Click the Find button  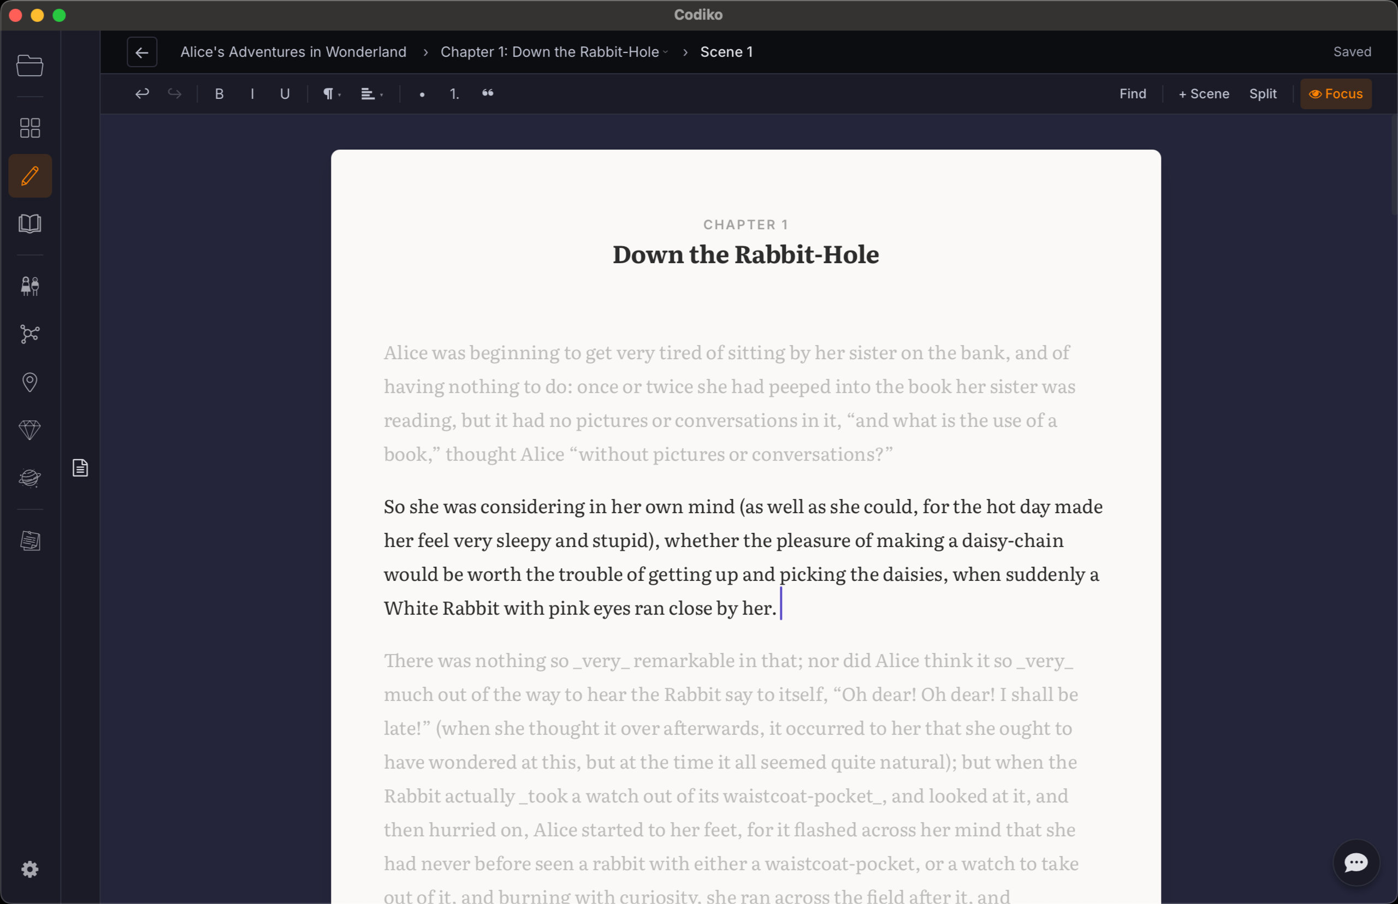(1133, 94)
